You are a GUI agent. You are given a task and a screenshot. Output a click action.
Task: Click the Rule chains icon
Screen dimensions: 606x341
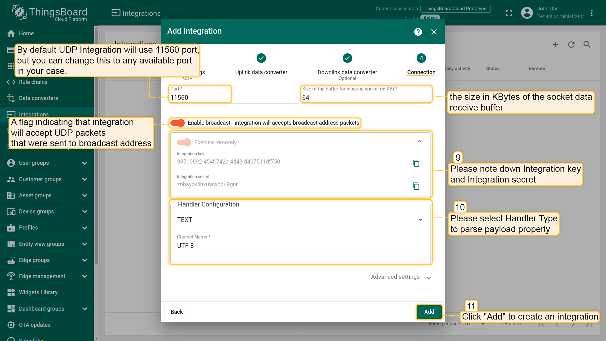click(x=11, y=82)
